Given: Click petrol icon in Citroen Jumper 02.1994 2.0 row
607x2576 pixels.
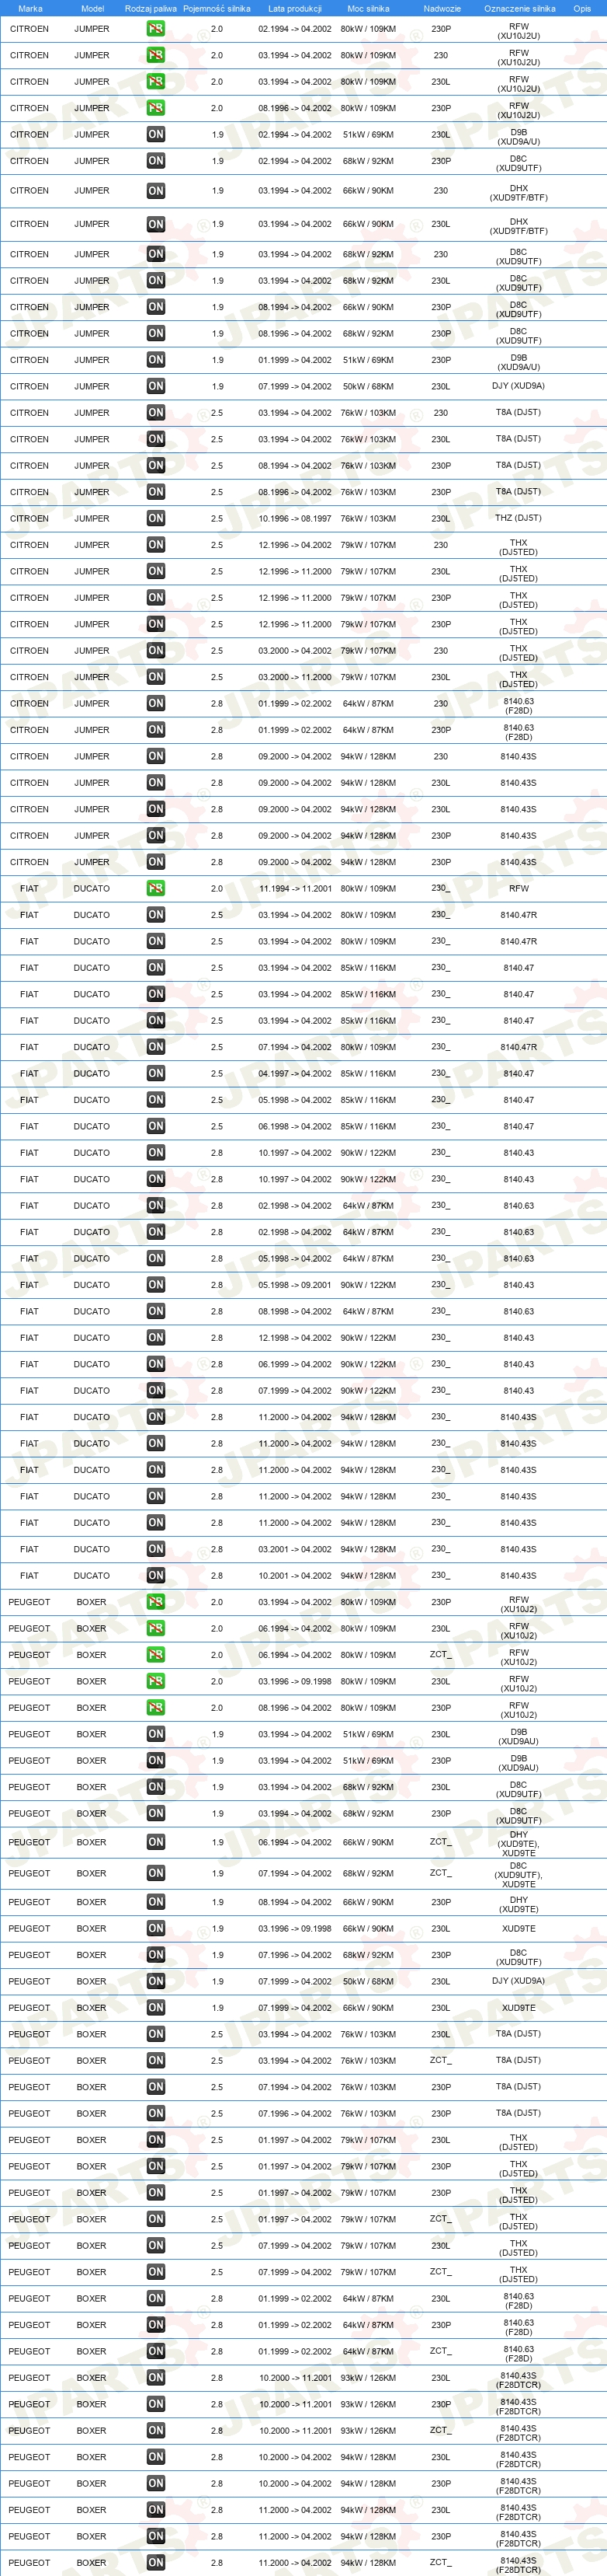Looking at the screenshot, I should click(x=156, y=28).
